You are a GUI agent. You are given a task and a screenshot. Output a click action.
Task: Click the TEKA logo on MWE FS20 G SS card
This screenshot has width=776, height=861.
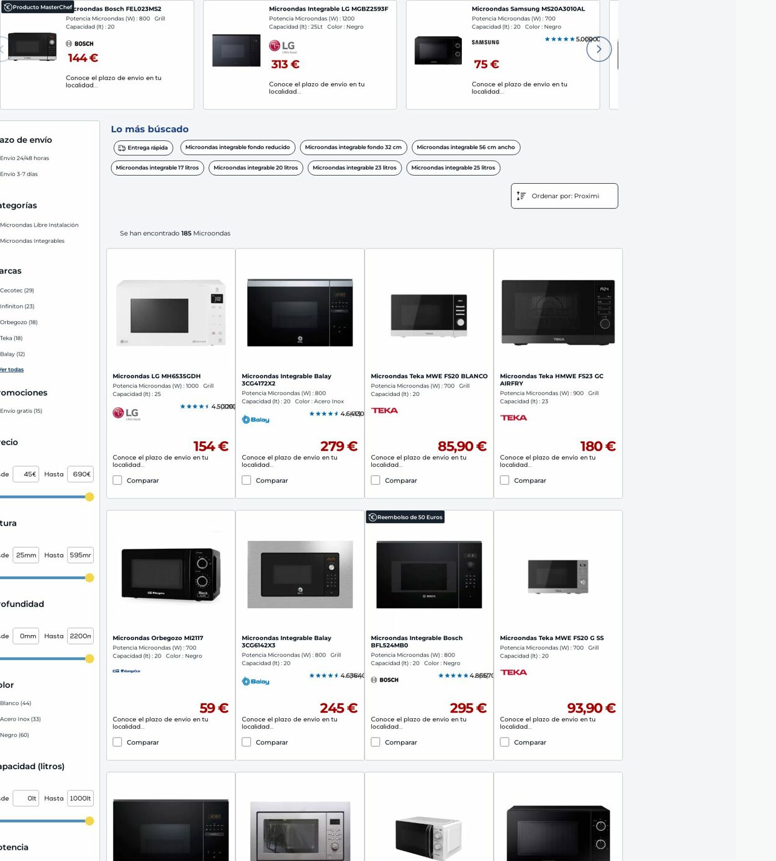point(513,672)
